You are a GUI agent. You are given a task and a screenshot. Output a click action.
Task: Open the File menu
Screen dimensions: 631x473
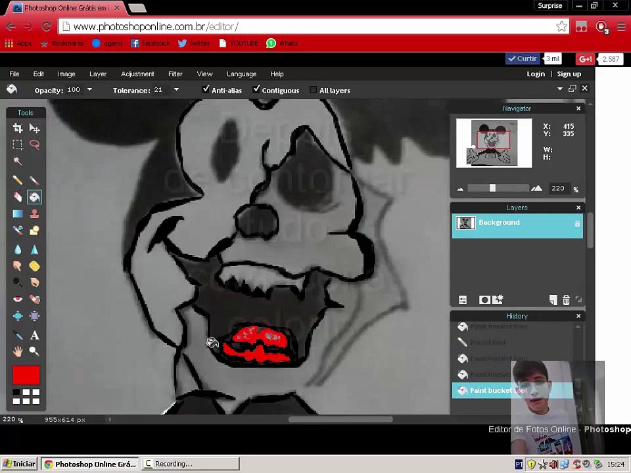tap(14, 74)
